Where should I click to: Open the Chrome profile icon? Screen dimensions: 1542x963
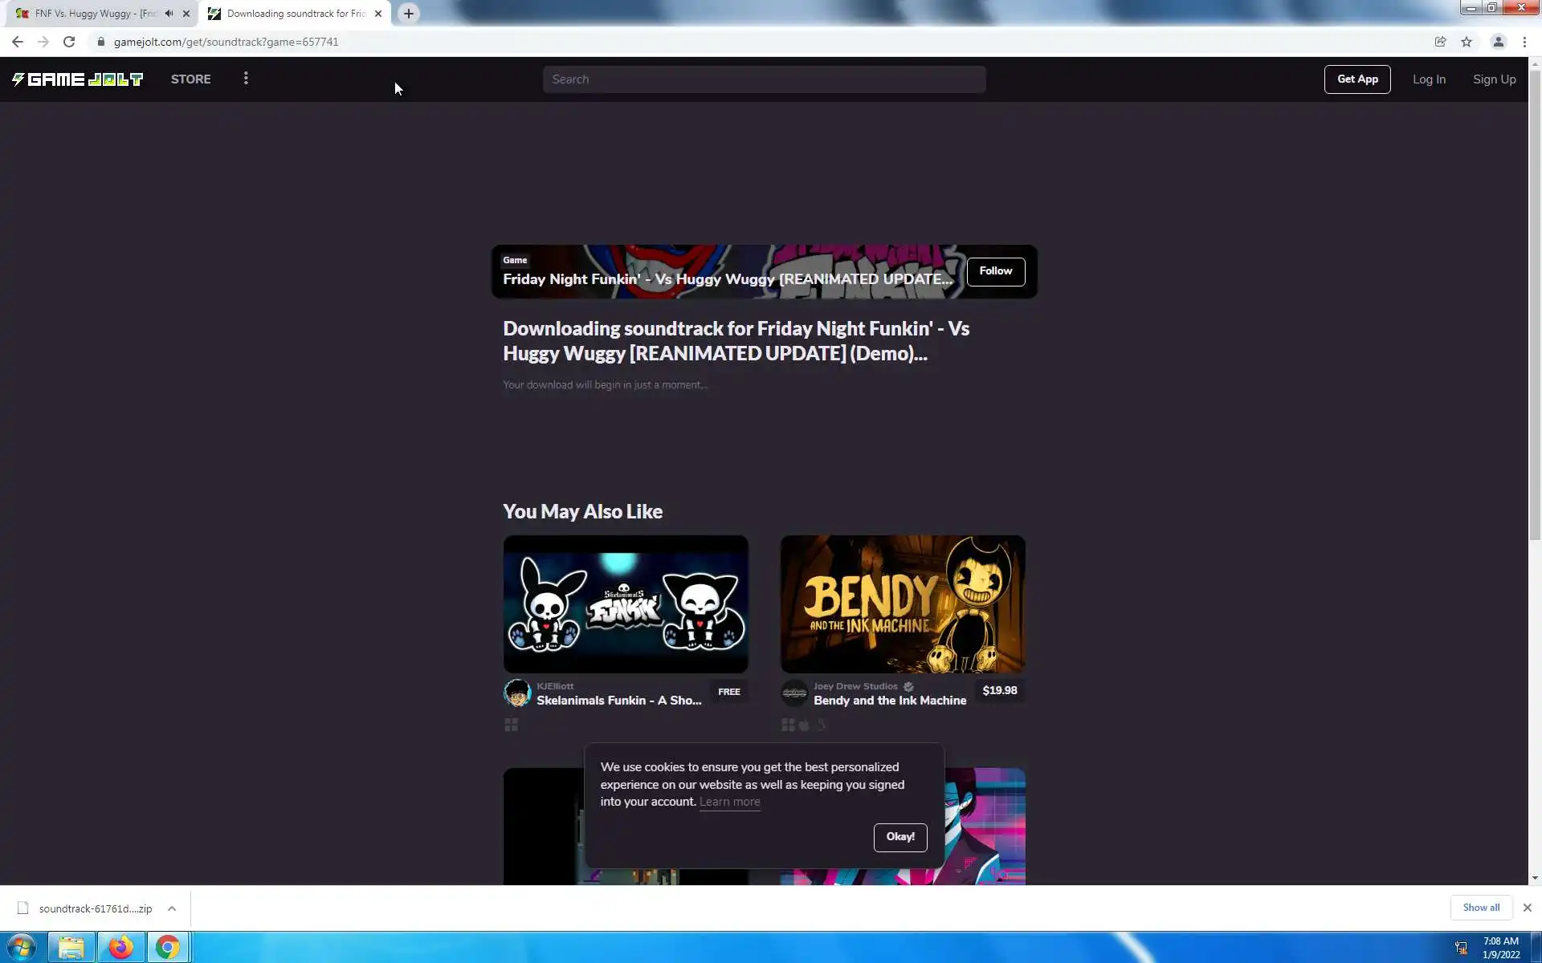[1498, 42]
